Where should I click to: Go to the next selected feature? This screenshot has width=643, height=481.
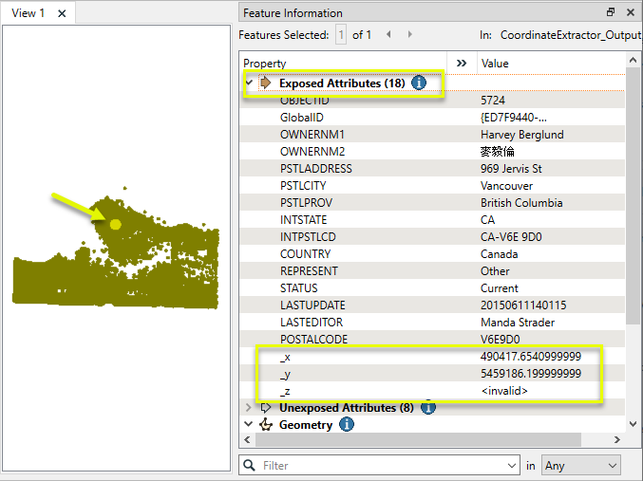coord(409,34)
